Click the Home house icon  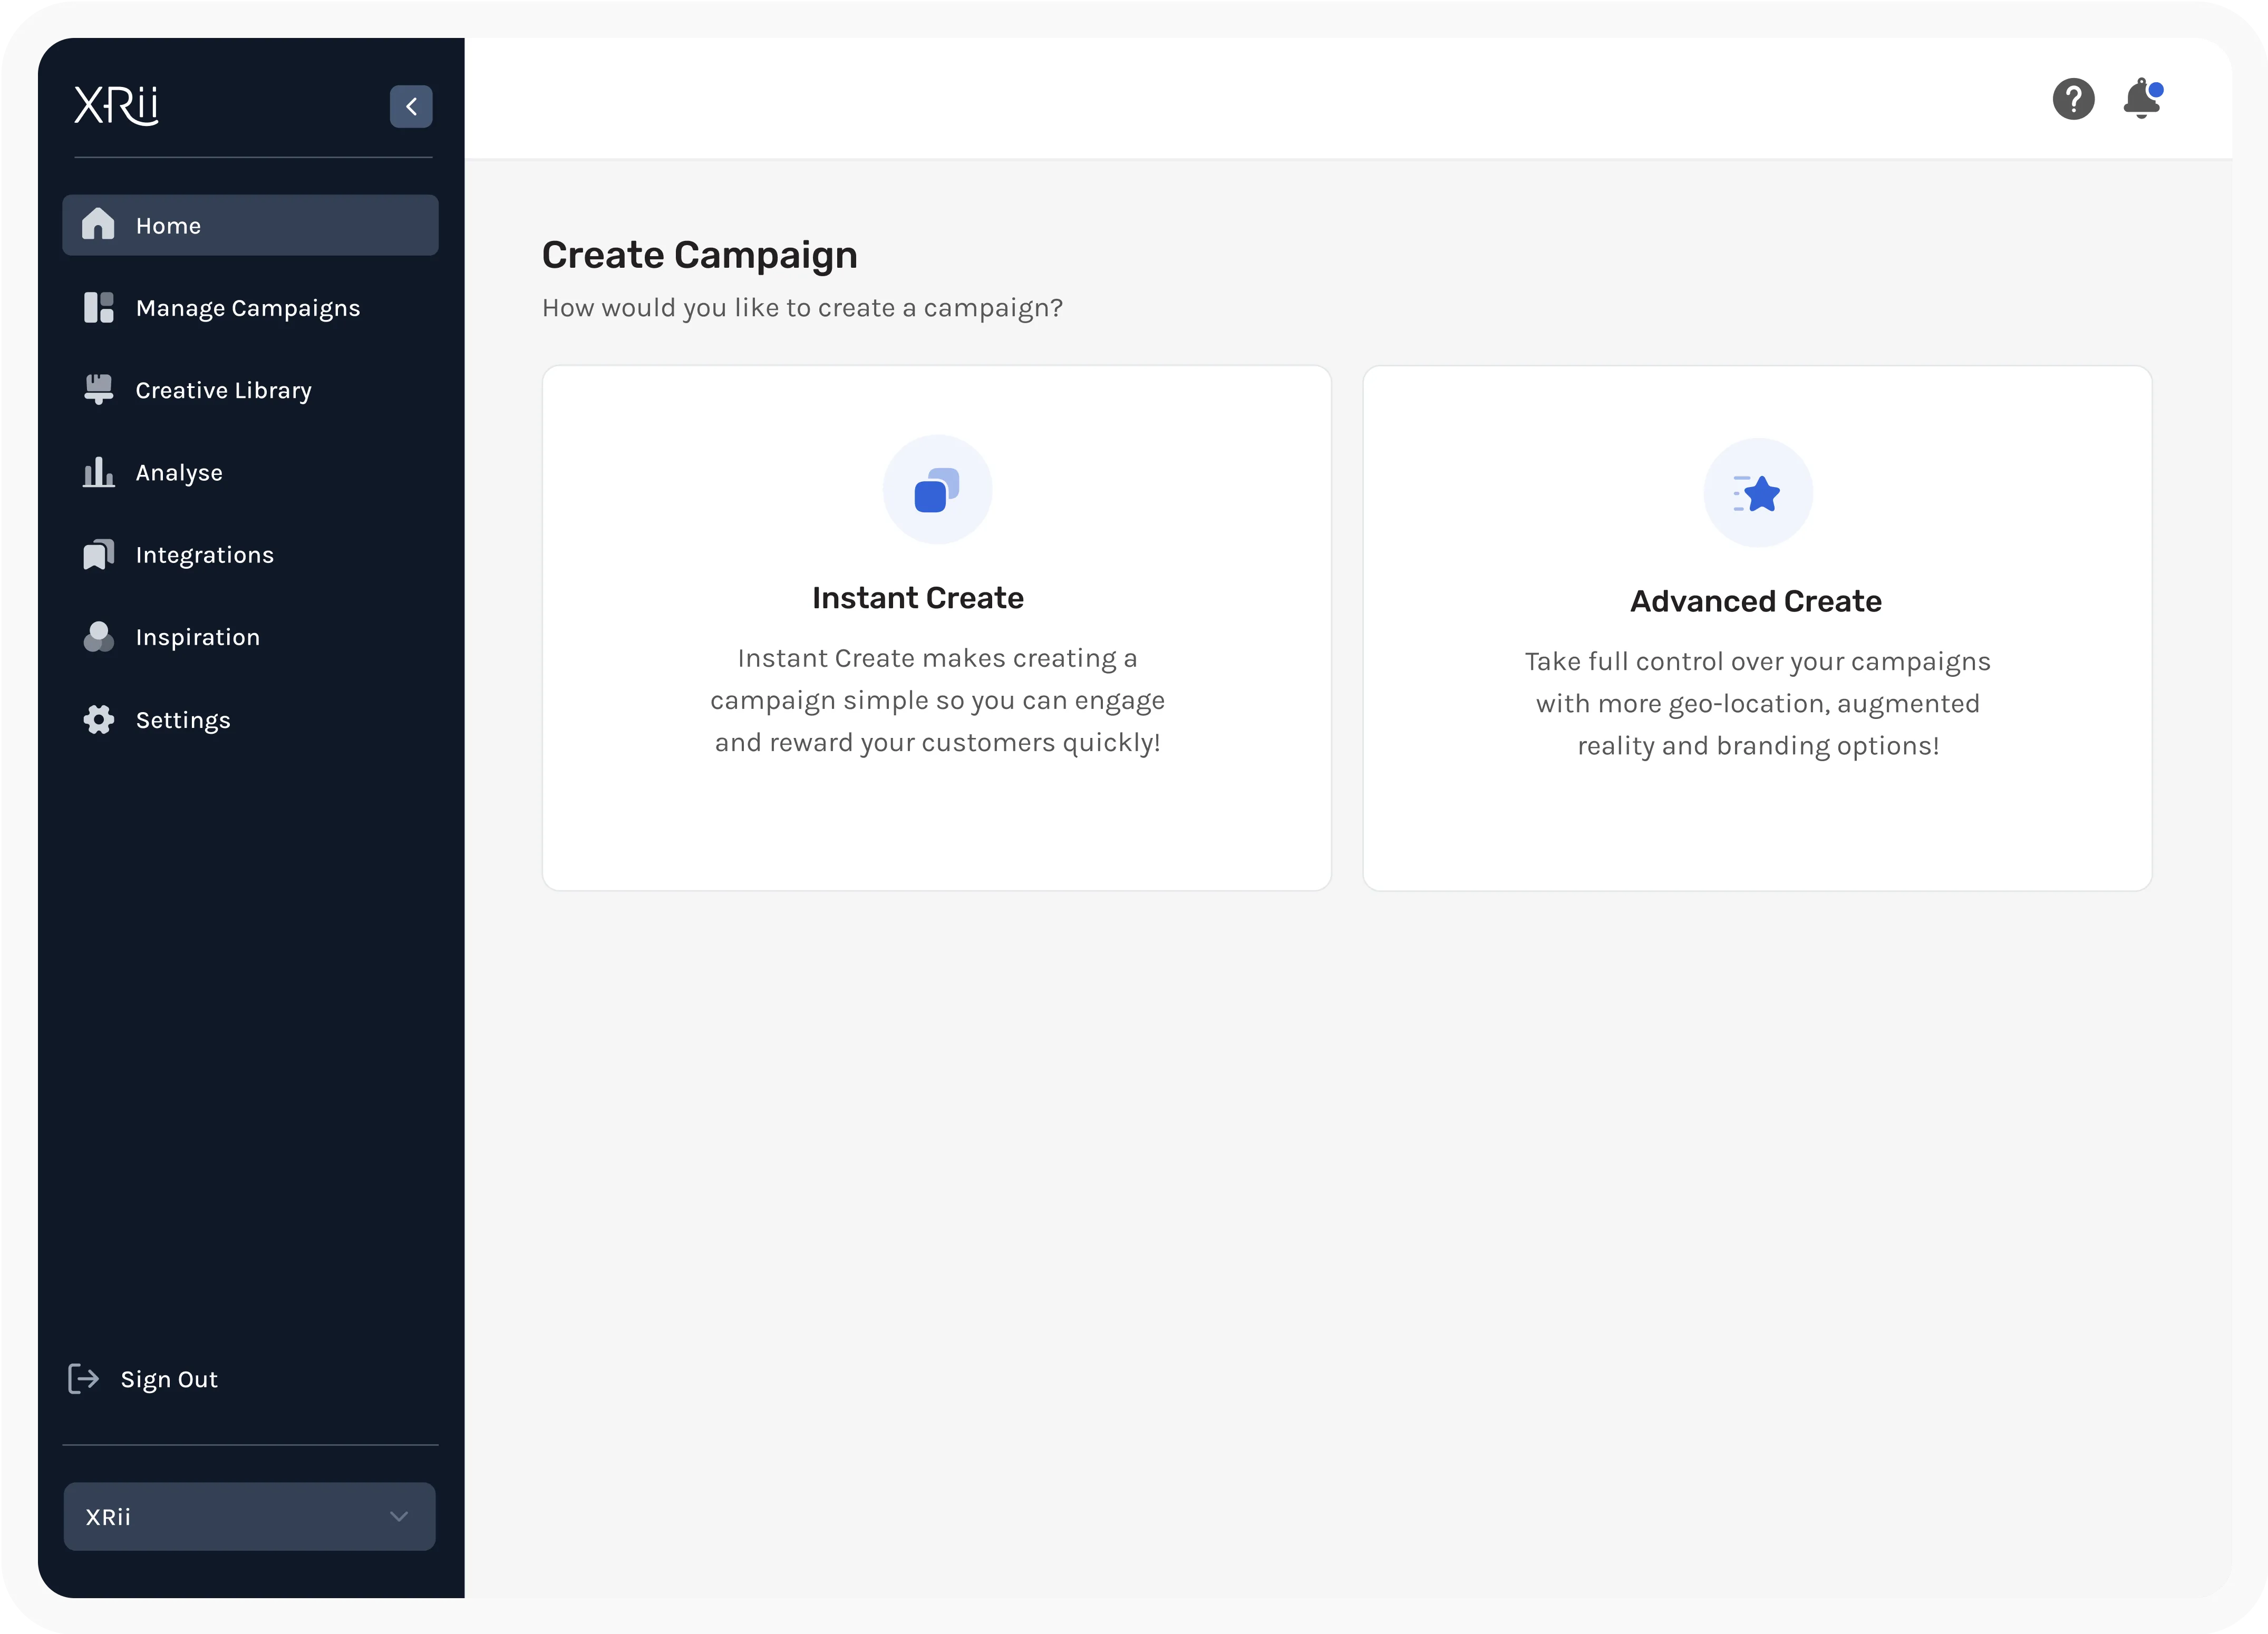[x=98, y=224]
